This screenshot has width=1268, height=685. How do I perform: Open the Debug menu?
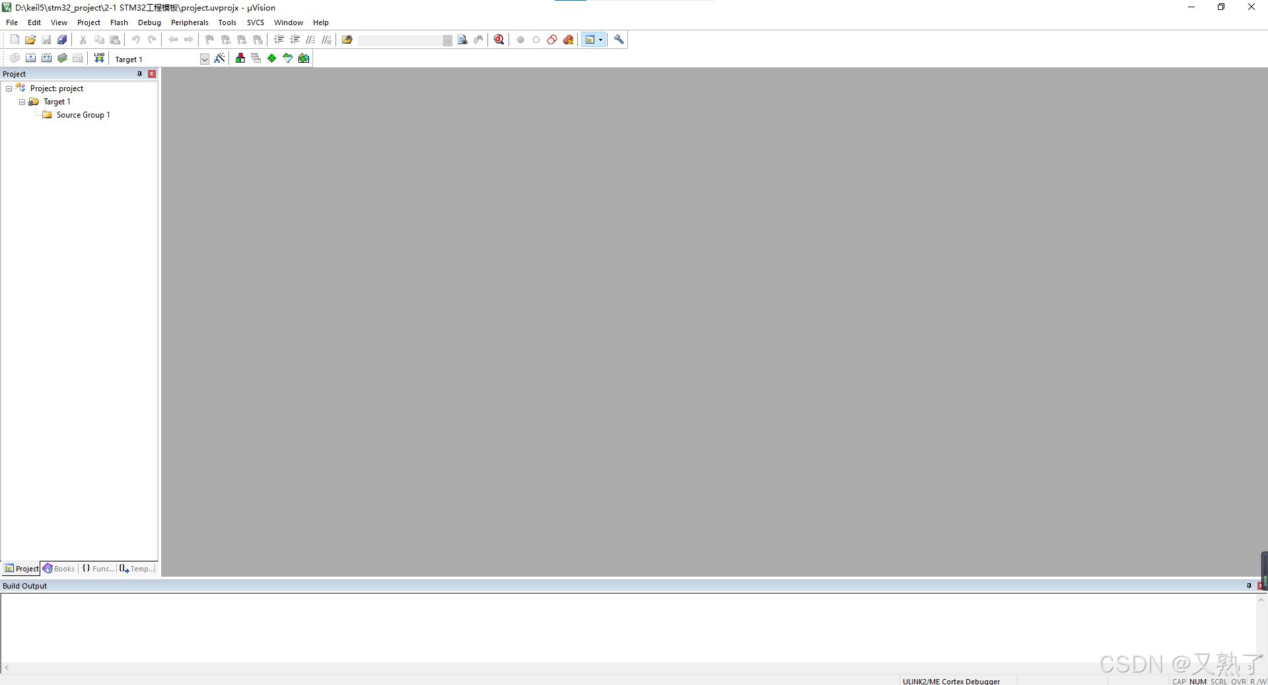149,22
